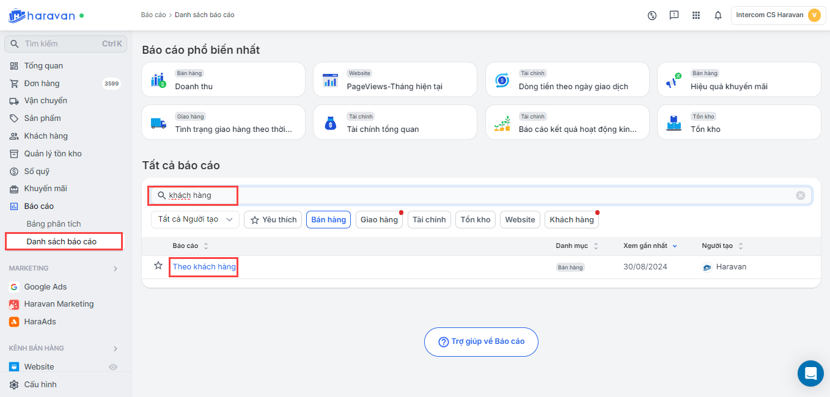Open the Tồn kho popular report card
Image resolution: width=830 pixels, height=397 pixels.
point(739,122)
